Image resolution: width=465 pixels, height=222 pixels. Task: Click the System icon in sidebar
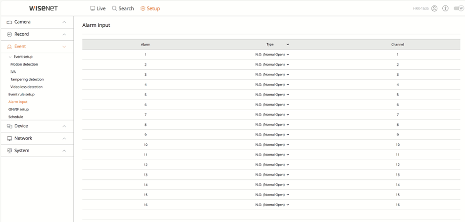click(9, 151)
